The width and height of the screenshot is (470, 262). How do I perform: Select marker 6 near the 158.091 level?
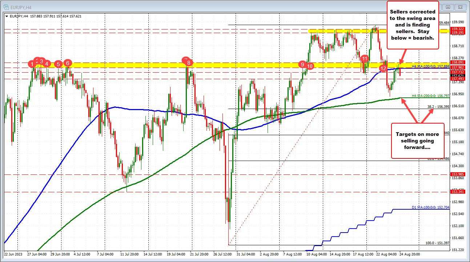pyautogui.click(x=67, y=63)
